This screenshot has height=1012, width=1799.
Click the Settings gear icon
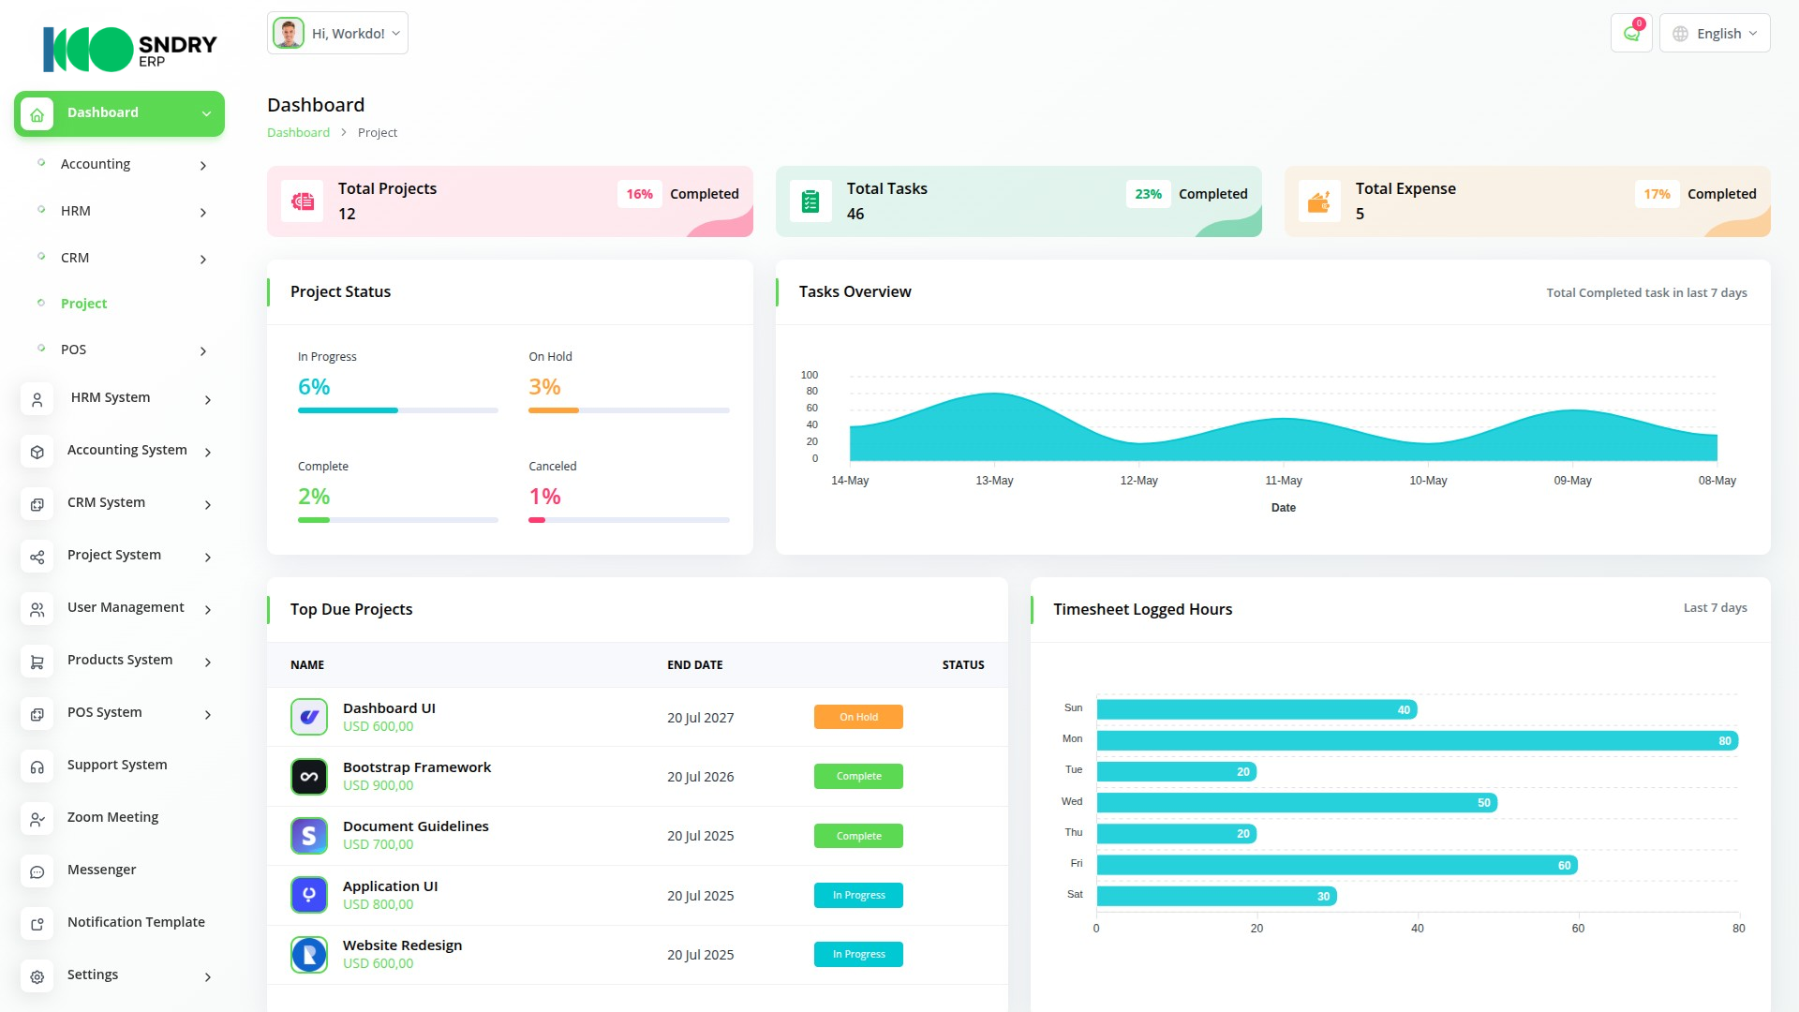point(37,976)
